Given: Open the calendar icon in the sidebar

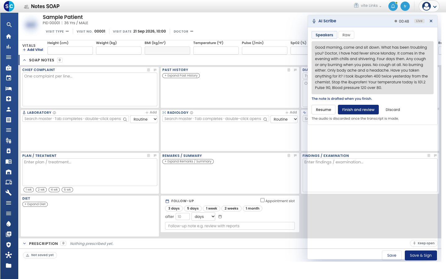Looking at the screenshot, I should 9,78.
